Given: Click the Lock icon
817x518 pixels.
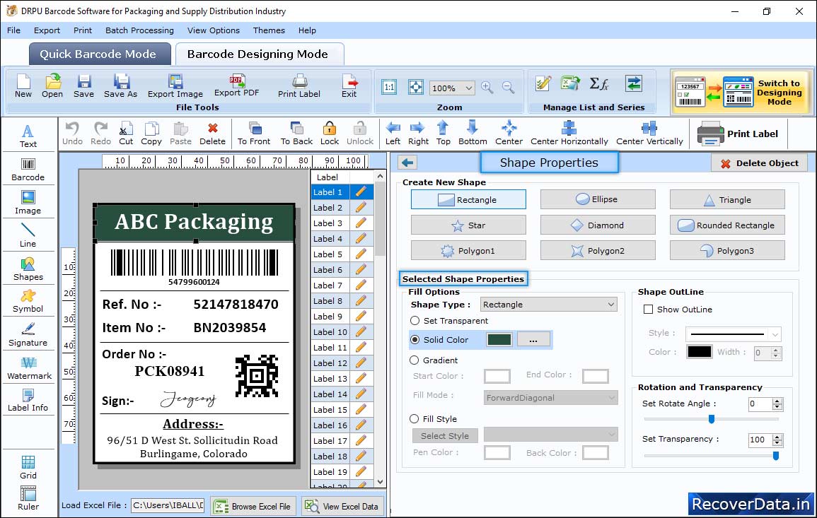Looking at the screenshot, I should click(x=330, y=134).
